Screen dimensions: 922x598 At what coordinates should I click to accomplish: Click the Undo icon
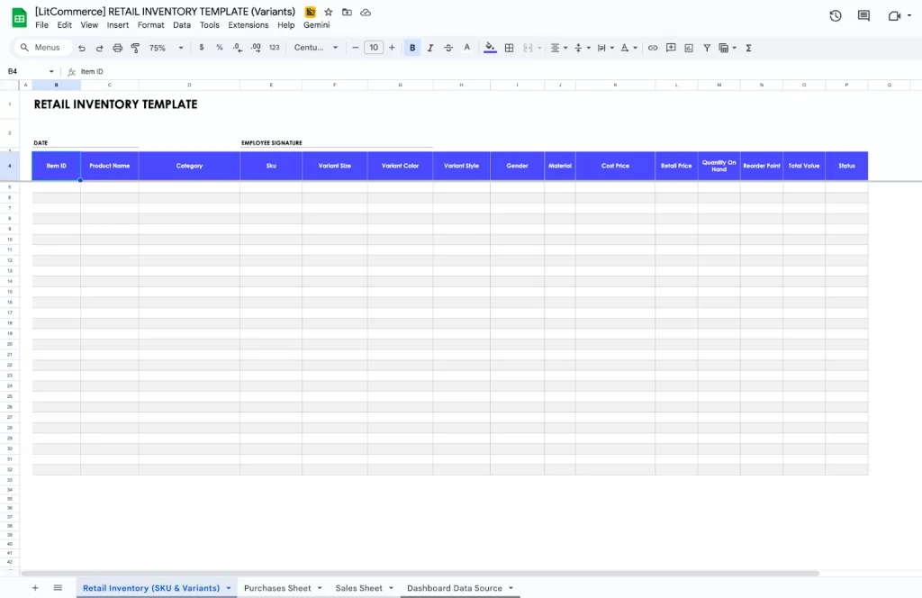(80, 47)
